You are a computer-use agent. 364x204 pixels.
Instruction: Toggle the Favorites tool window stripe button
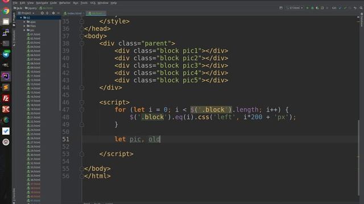click(x=14, y=195)
